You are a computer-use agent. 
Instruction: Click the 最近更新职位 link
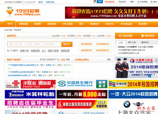[87, 44]
